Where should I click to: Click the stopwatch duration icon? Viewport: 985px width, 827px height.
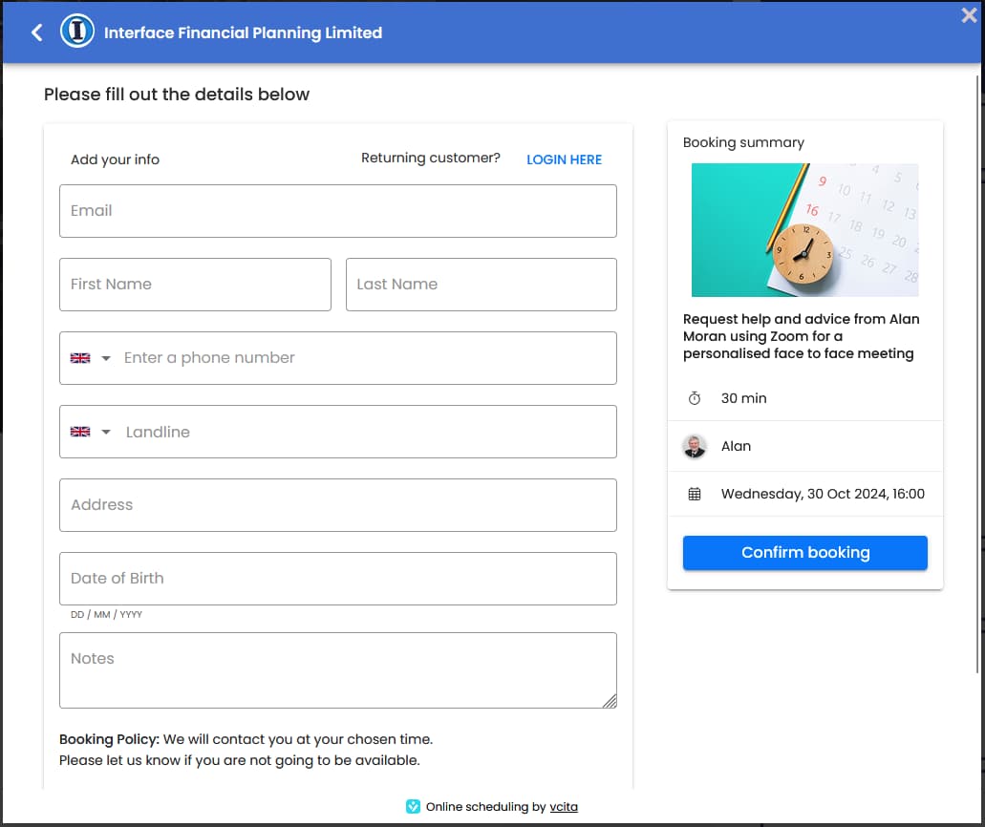point(695,398)
